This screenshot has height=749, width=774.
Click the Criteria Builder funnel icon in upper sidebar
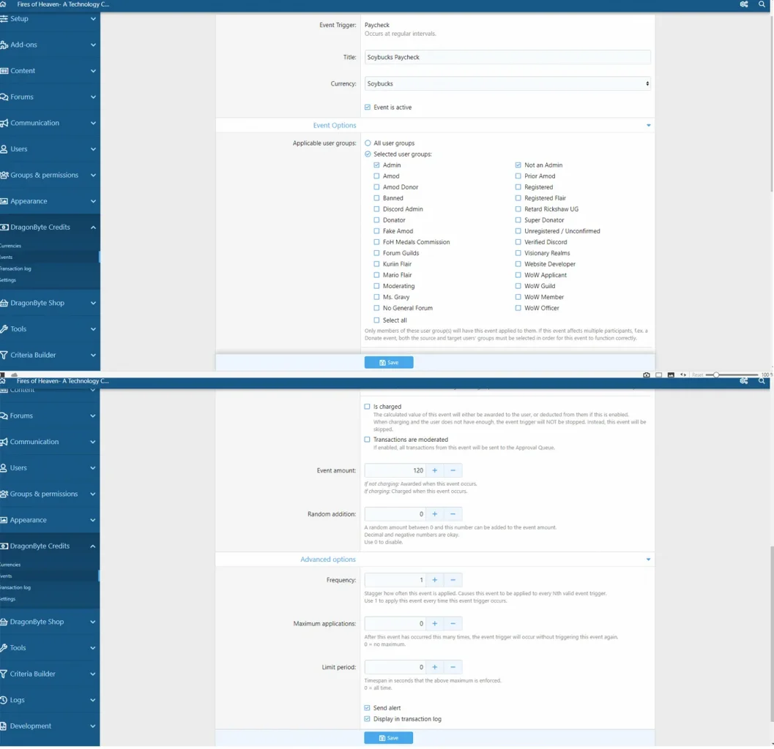4,355
